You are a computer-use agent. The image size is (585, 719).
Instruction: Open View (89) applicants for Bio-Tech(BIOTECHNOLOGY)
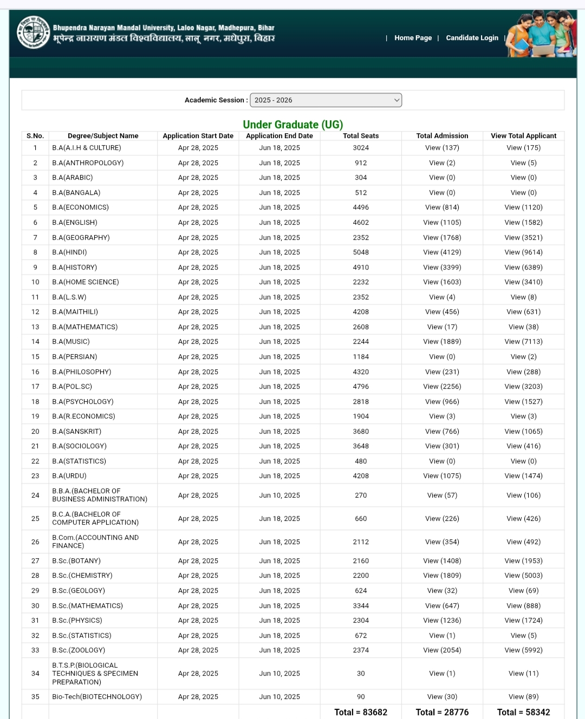coord(524,697)
